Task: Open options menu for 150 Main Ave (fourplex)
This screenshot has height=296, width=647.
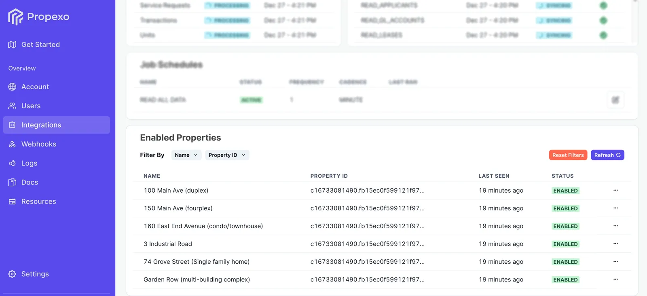Action: [x=615, y=208]
